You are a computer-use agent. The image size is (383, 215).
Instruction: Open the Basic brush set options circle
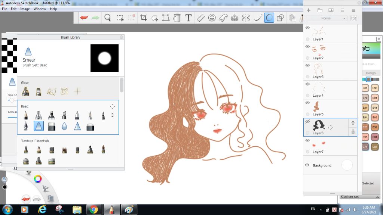click(112, 106)
